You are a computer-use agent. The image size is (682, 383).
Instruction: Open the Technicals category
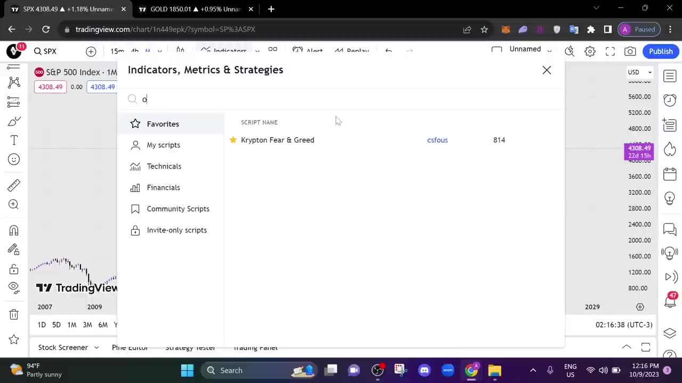pos(171,166)
